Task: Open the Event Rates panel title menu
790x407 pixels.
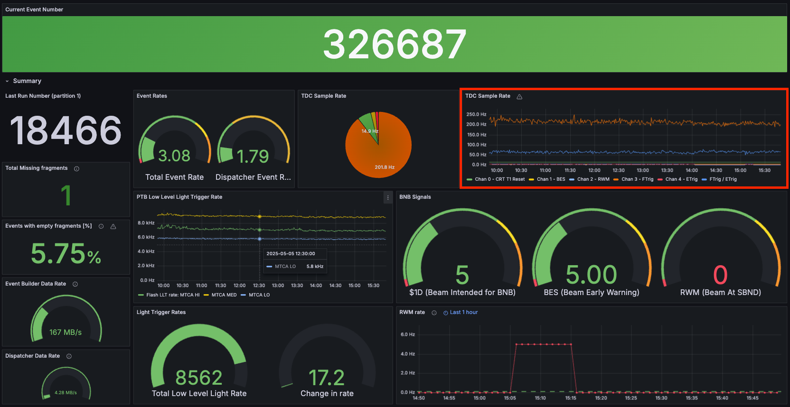Action: tap(152, 96)
